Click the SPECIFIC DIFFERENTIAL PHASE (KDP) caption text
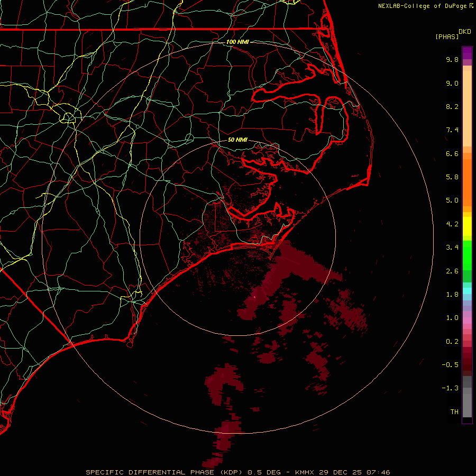This screenshot has height=476, width=476. [164, 472]
